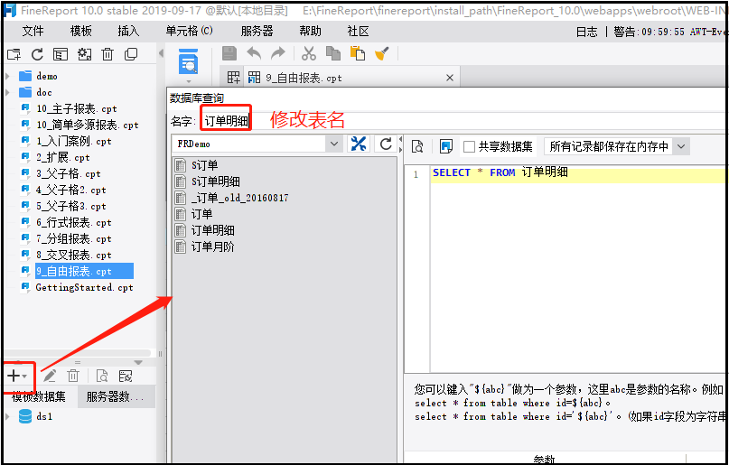Select the S订单明细 table
Image resolution: width=729 pixels, height=465 pixels.
click(x=215, y=181)
